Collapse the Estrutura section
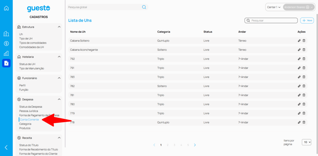Screen dimensions: 318x156 click(x=59, y=27)
